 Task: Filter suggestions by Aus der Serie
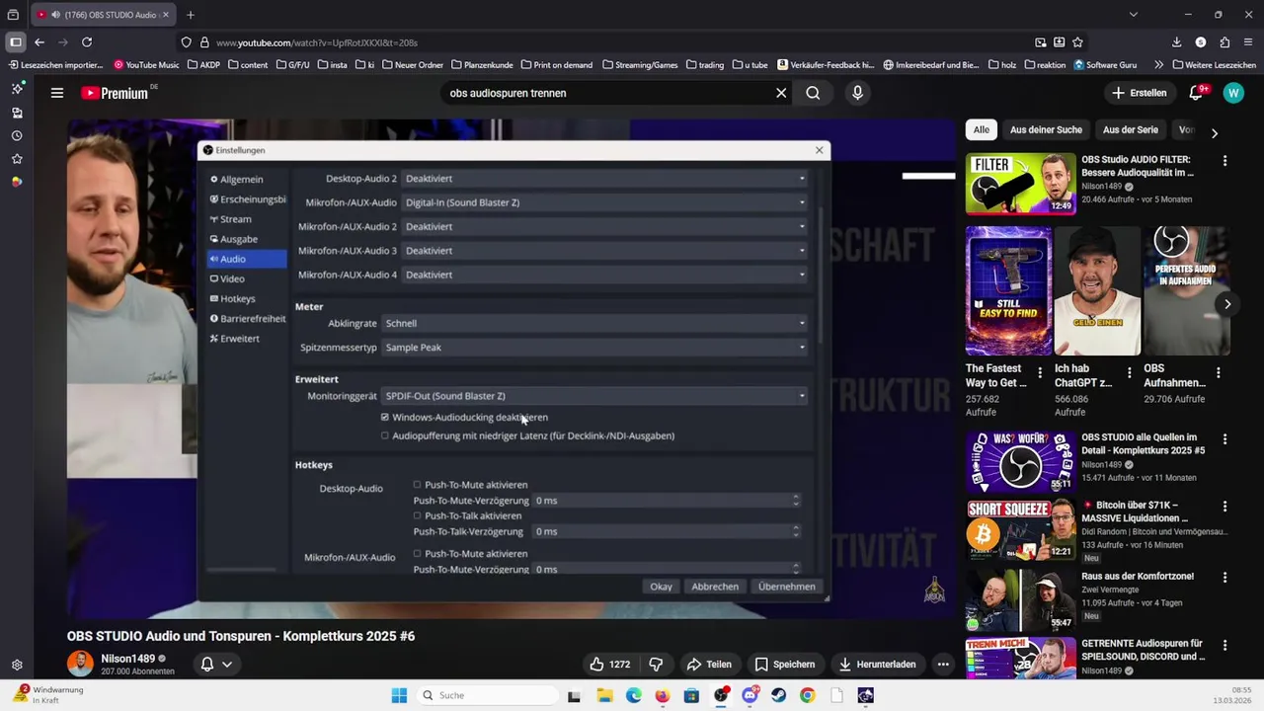[x=1130, y=129]
